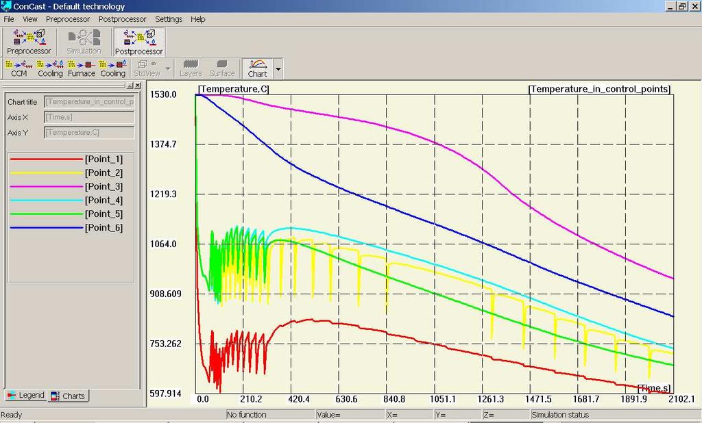Open the Settings menu
This screenshot has height=423, width=702.
[x=169, y=19]
